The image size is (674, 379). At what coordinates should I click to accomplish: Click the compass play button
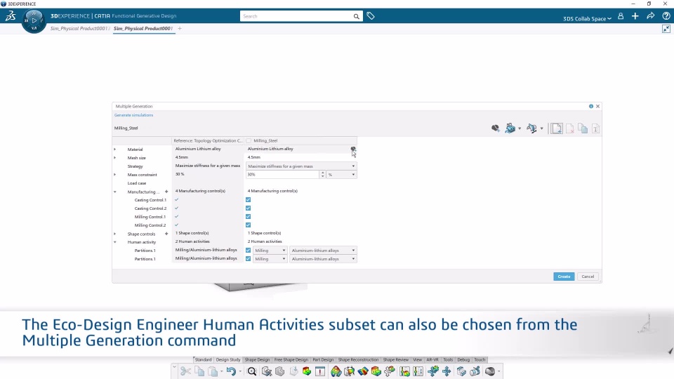(x=34, y=20)
